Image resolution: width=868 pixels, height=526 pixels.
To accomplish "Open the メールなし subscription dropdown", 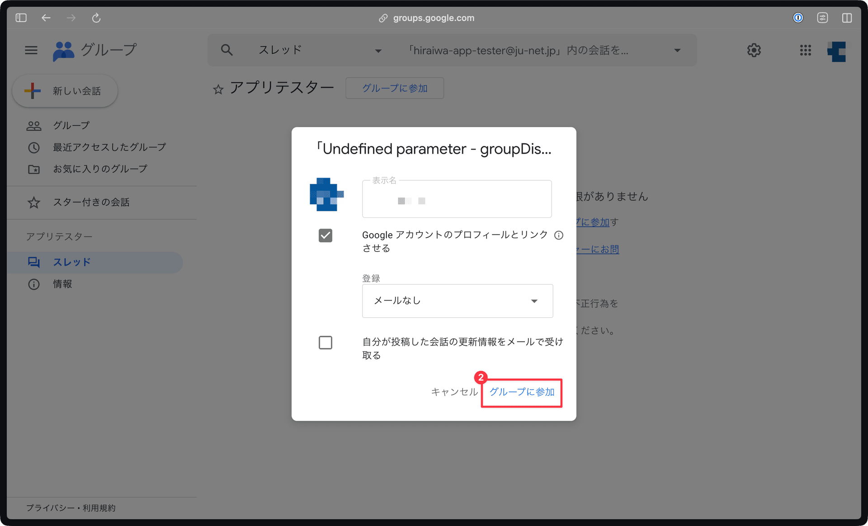I will pyautogui.click(x=457, y=301).
